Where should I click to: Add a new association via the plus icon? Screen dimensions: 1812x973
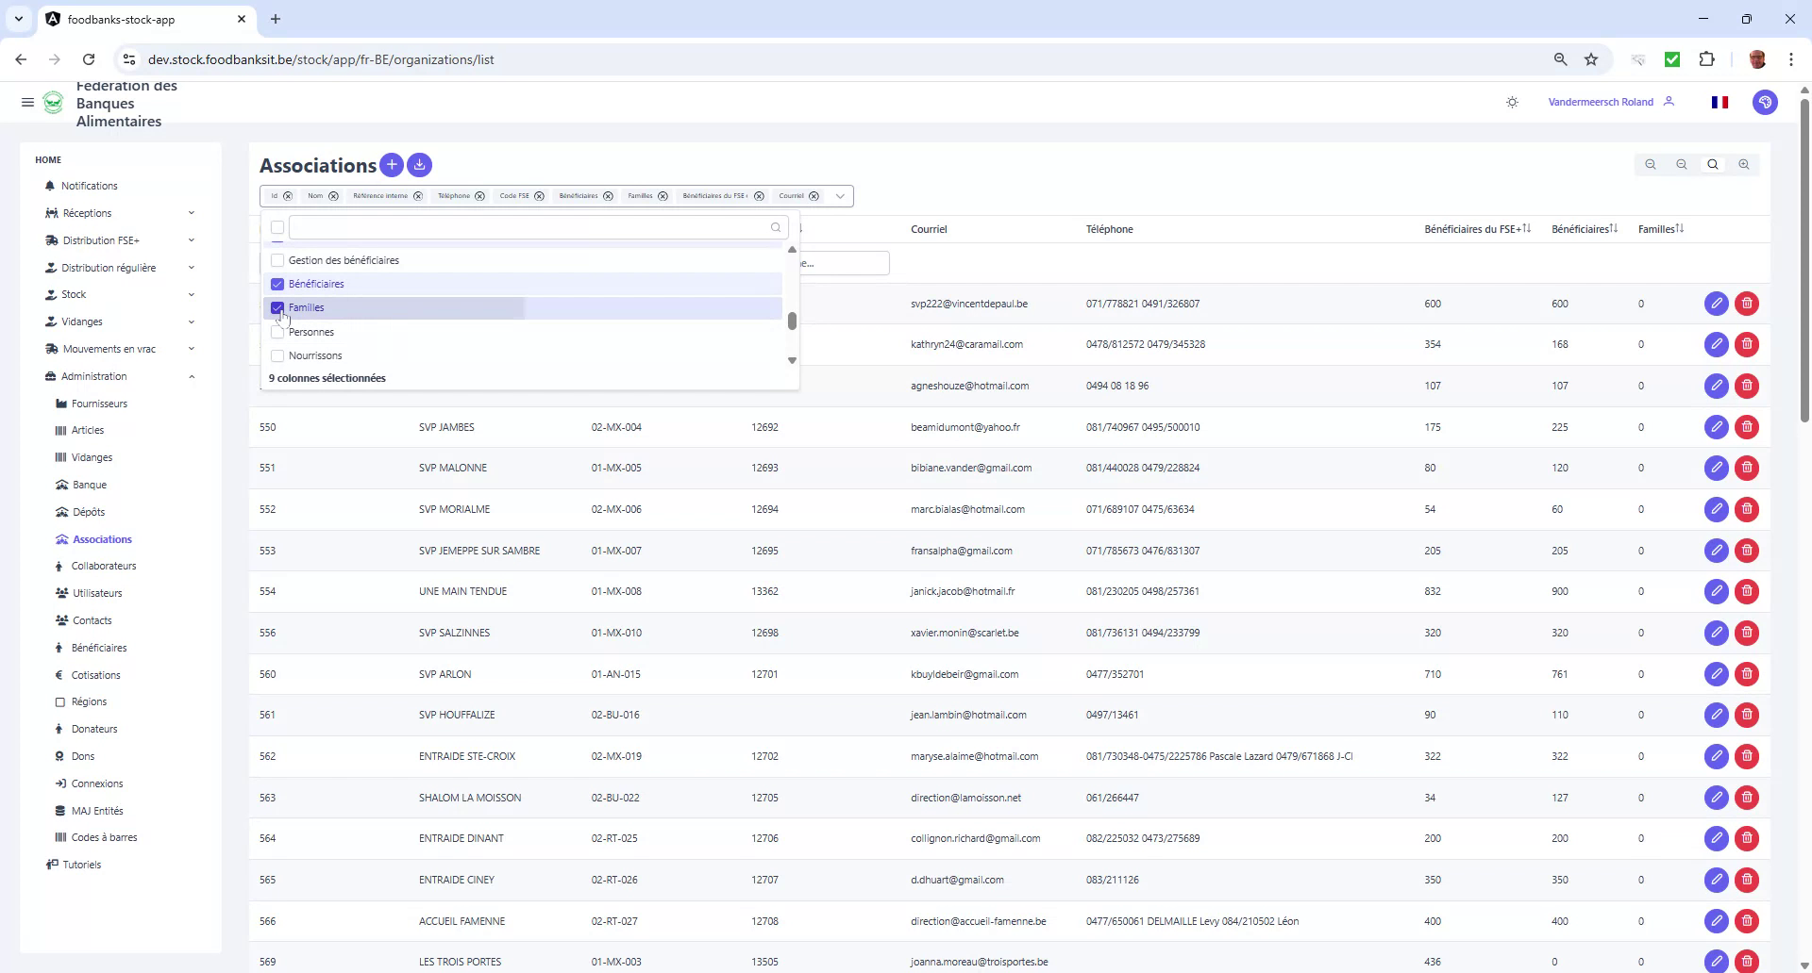coord(391,165)
